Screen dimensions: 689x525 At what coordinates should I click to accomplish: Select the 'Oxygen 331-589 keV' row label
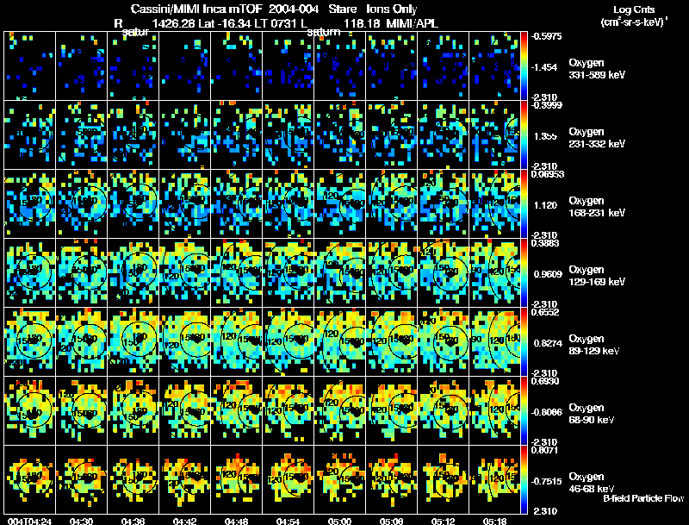[597, 69]
